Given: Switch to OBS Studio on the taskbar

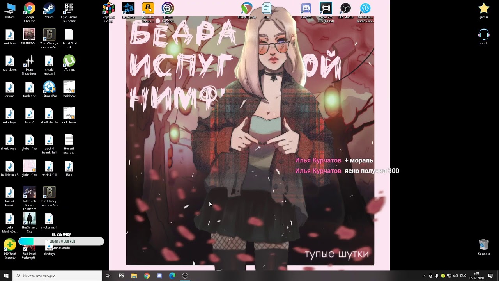Looking at the screenshot, I should pyautogui.click(x=185, y=276).
